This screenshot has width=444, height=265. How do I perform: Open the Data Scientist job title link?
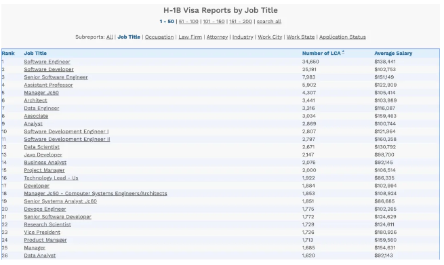41,147
